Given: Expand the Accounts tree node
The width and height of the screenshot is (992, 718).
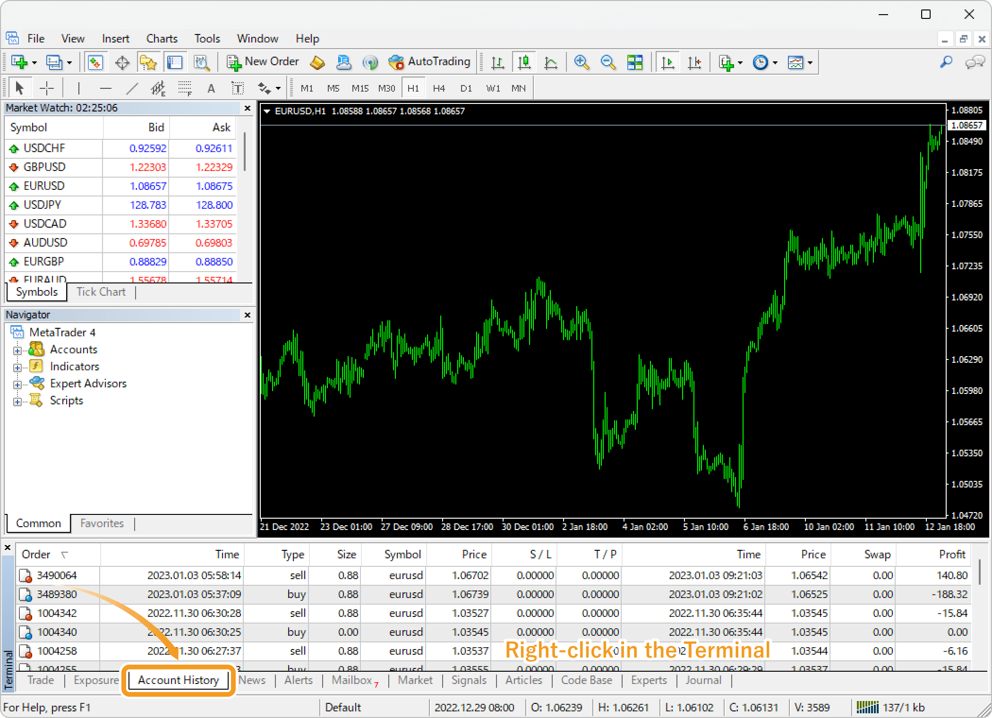Looking at the screenshot, I should [17, 350].
